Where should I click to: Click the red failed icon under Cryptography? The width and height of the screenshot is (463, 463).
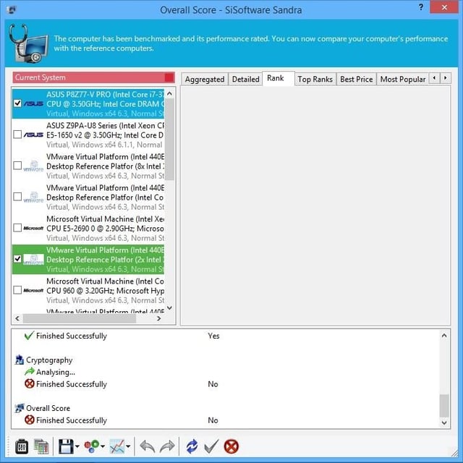[30, 383]
